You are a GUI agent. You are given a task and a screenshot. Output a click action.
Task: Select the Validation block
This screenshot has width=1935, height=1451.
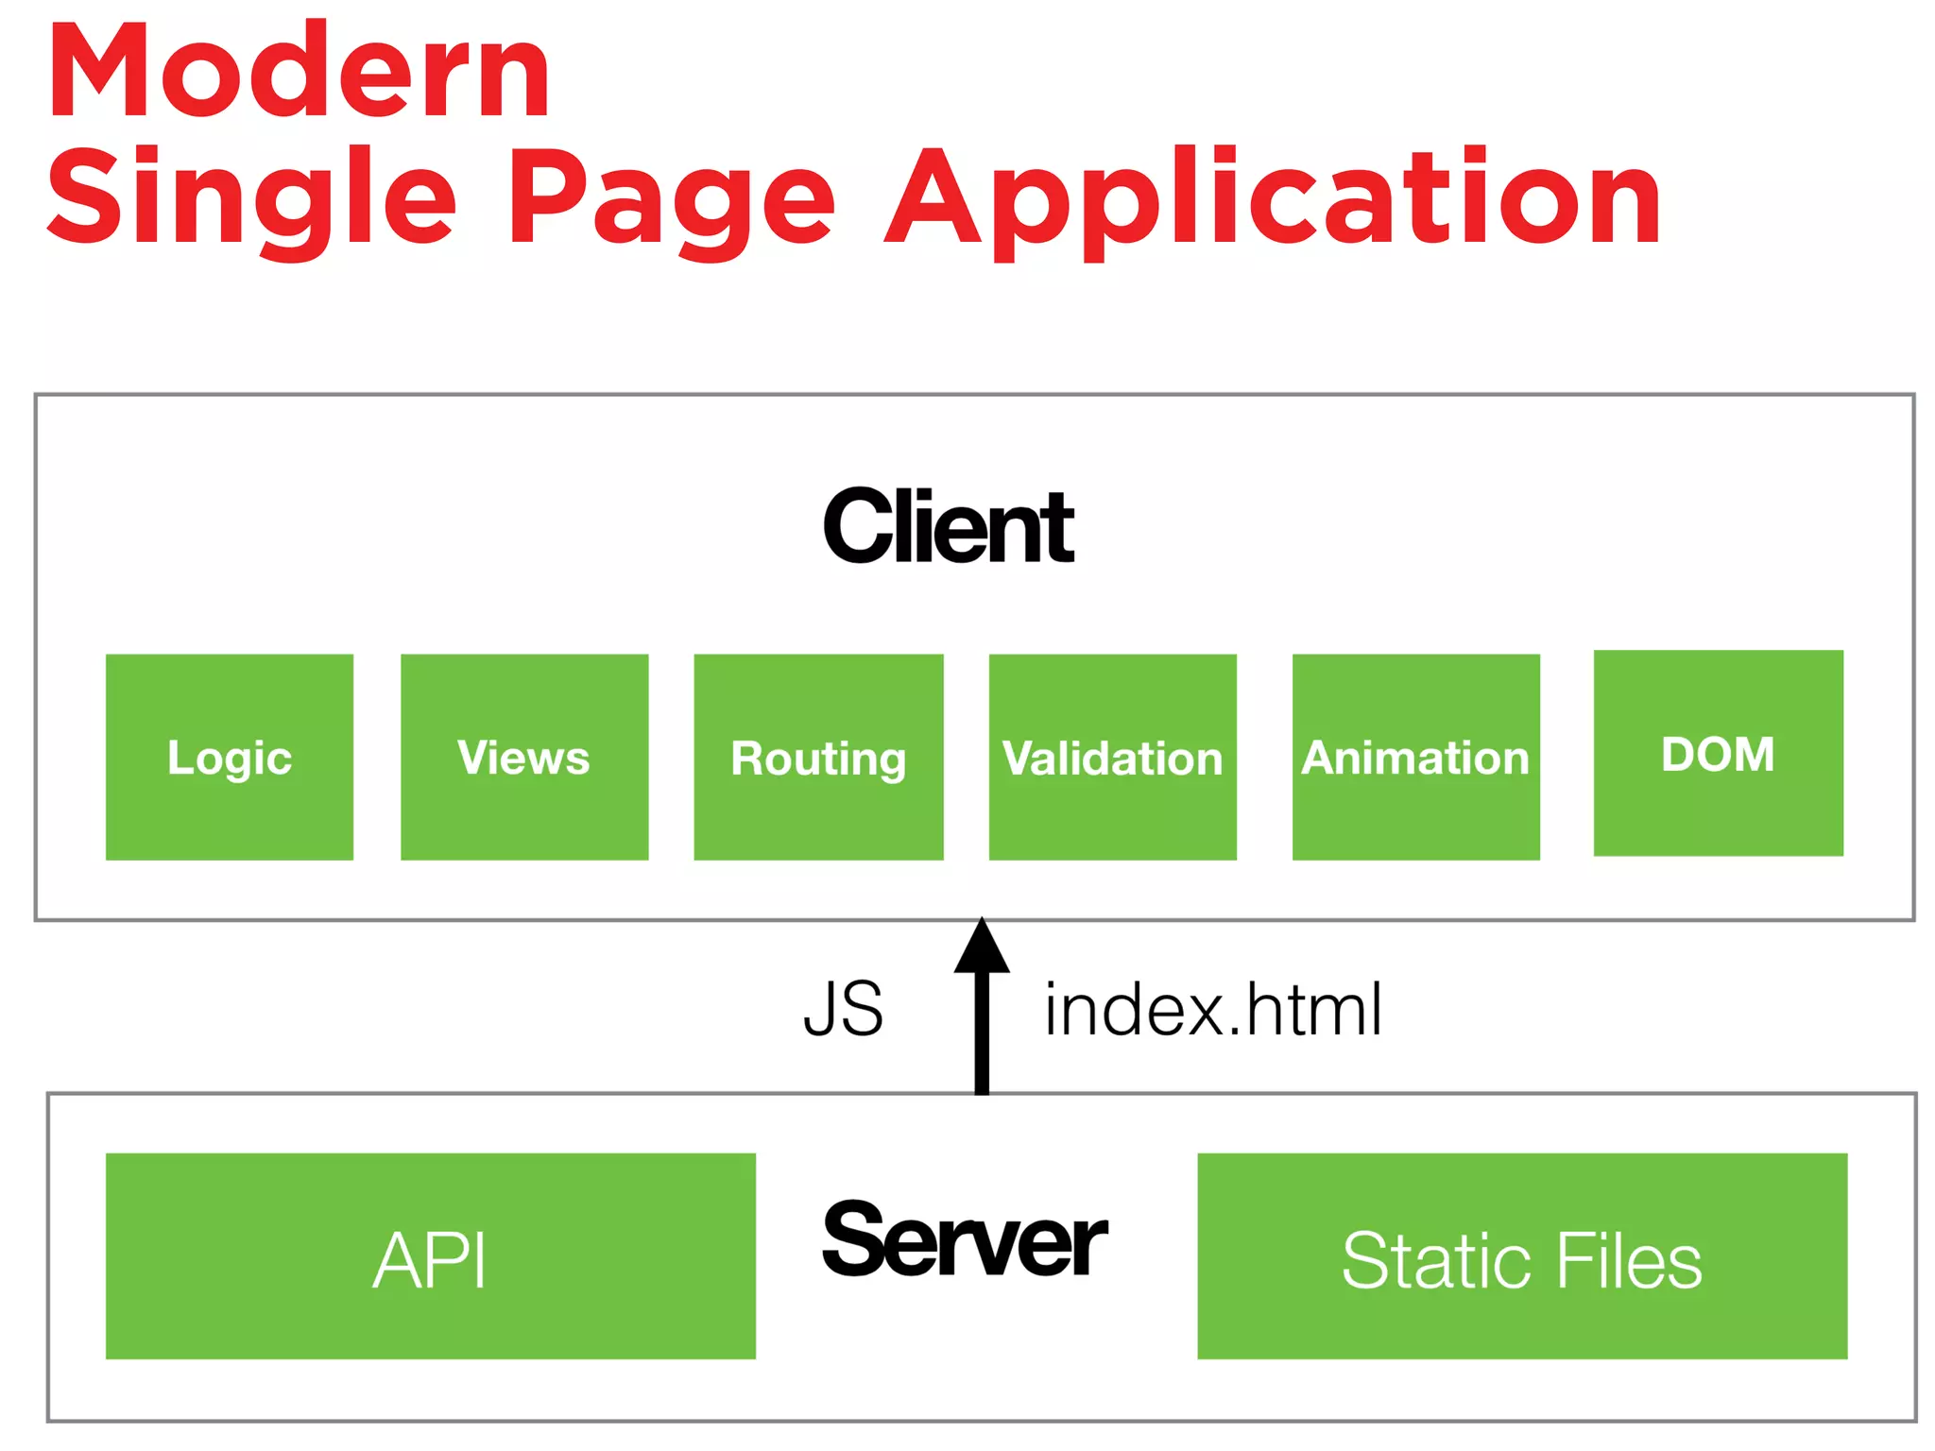(1112, 757)
